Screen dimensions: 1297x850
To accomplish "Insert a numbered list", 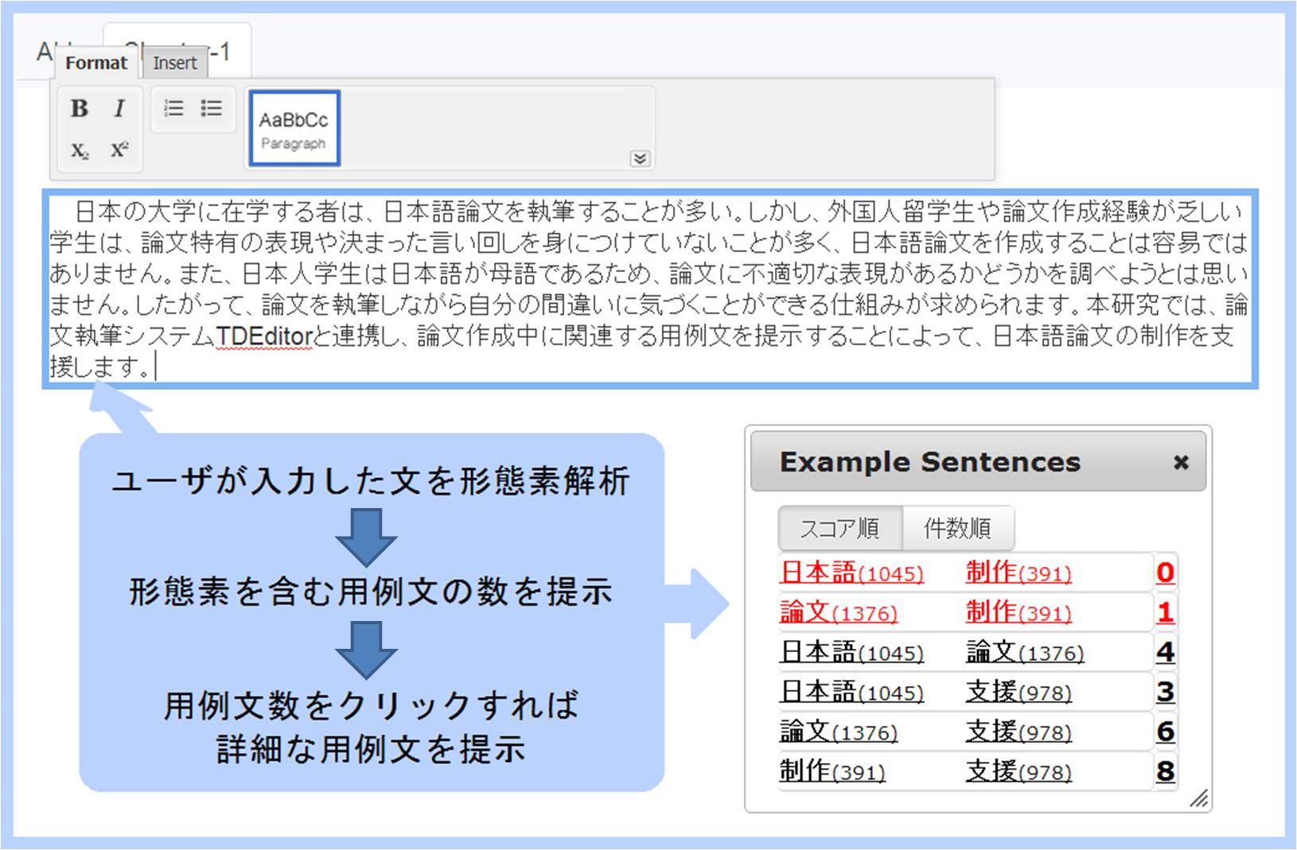I will point(173,108).
